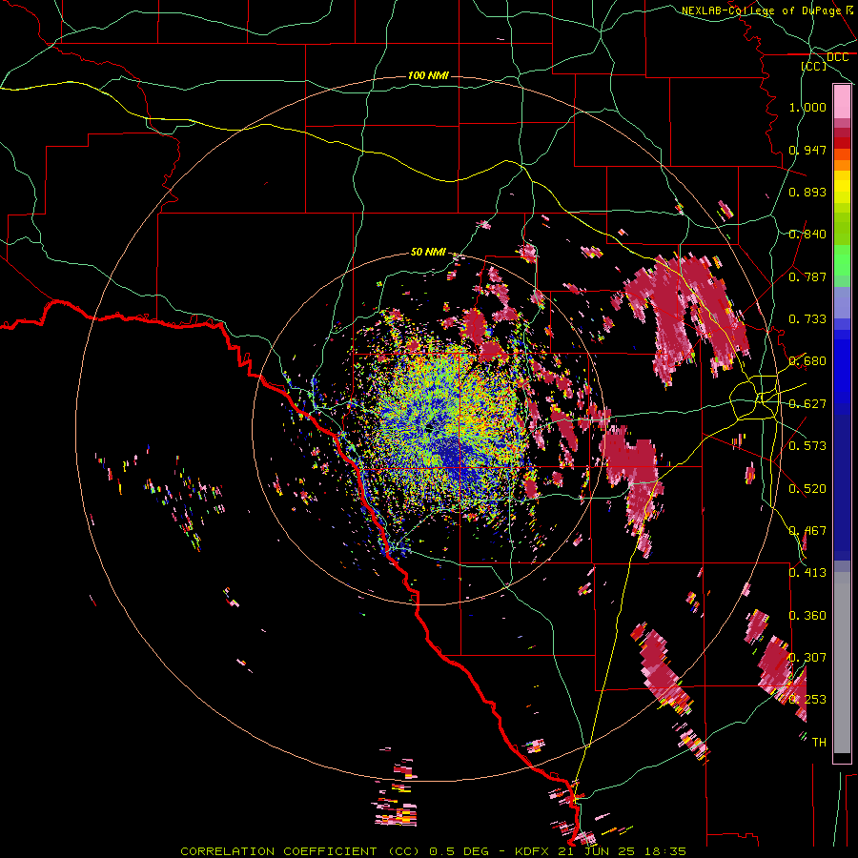Click the [CC] legend unit label
Image resolution: width=858 pixels, height=858 pixels.
pos(814,66)
